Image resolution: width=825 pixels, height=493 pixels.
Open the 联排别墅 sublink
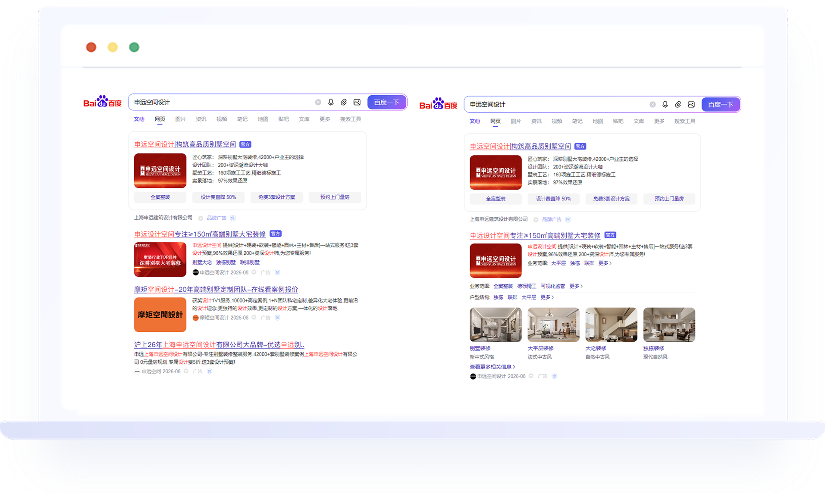coord(250,262)
